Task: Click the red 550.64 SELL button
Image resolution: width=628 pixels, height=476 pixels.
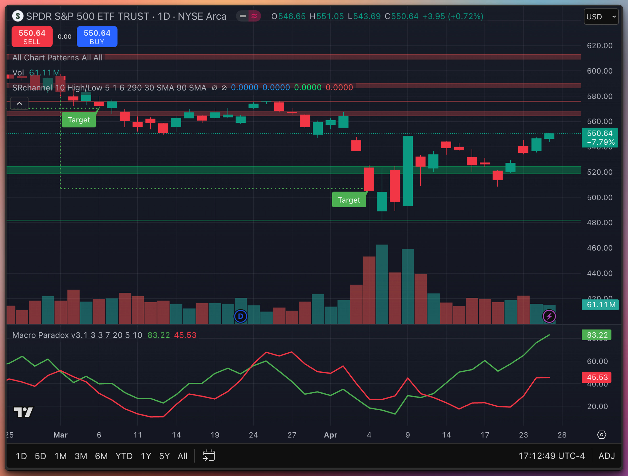Action: 32,37
